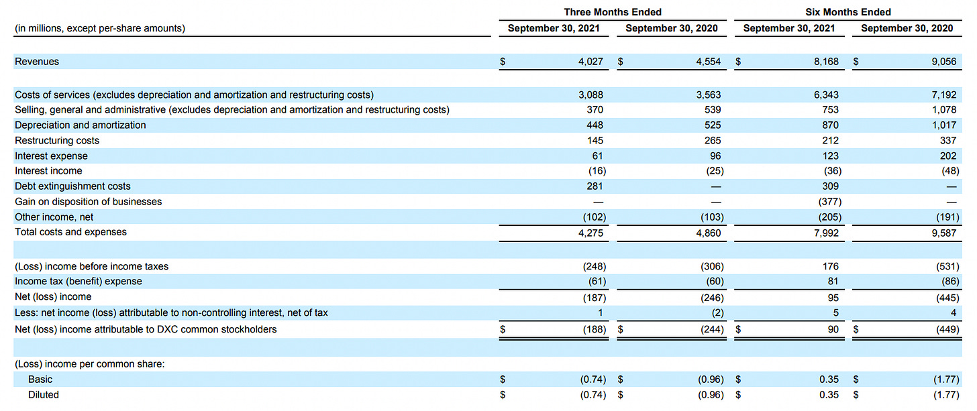Click 'September 30, 2020' header under Three Months Ended

click(671, 28)
